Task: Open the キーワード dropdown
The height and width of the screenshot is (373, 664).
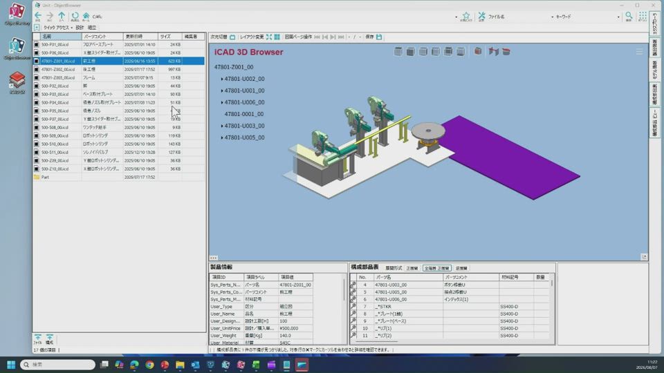Action: (x=618, y=17)
